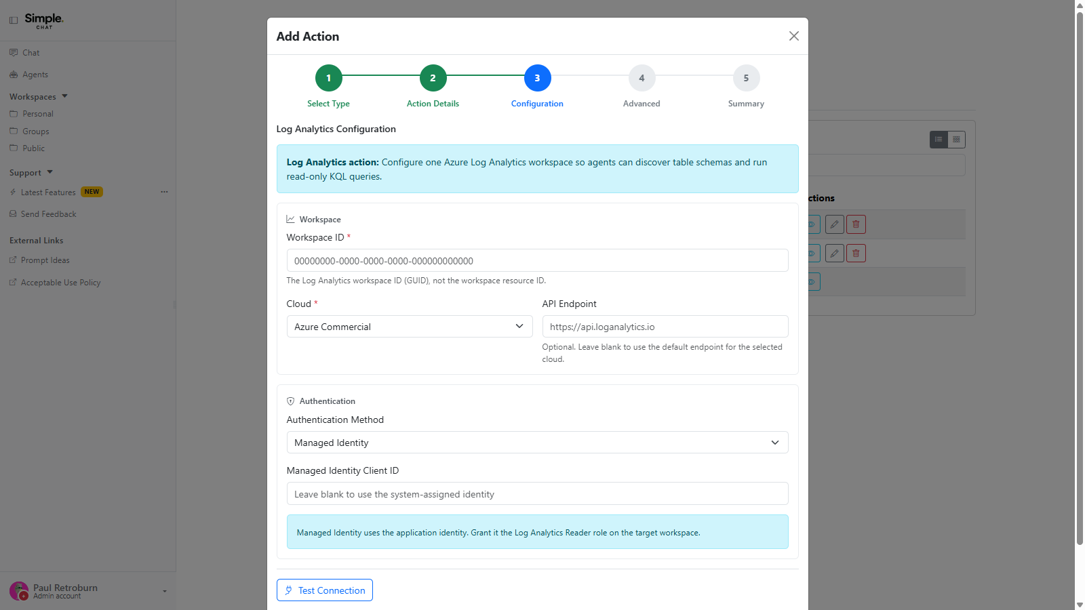
Task: Close the Add Action dialog
Action: (x=794, y=36)
